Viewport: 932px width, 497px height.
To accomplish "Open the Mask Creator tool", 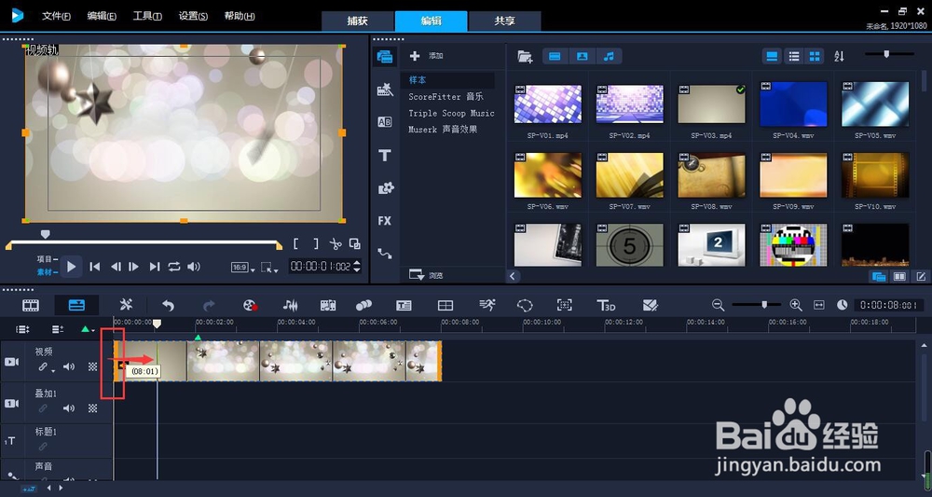I will pos(525,306).
